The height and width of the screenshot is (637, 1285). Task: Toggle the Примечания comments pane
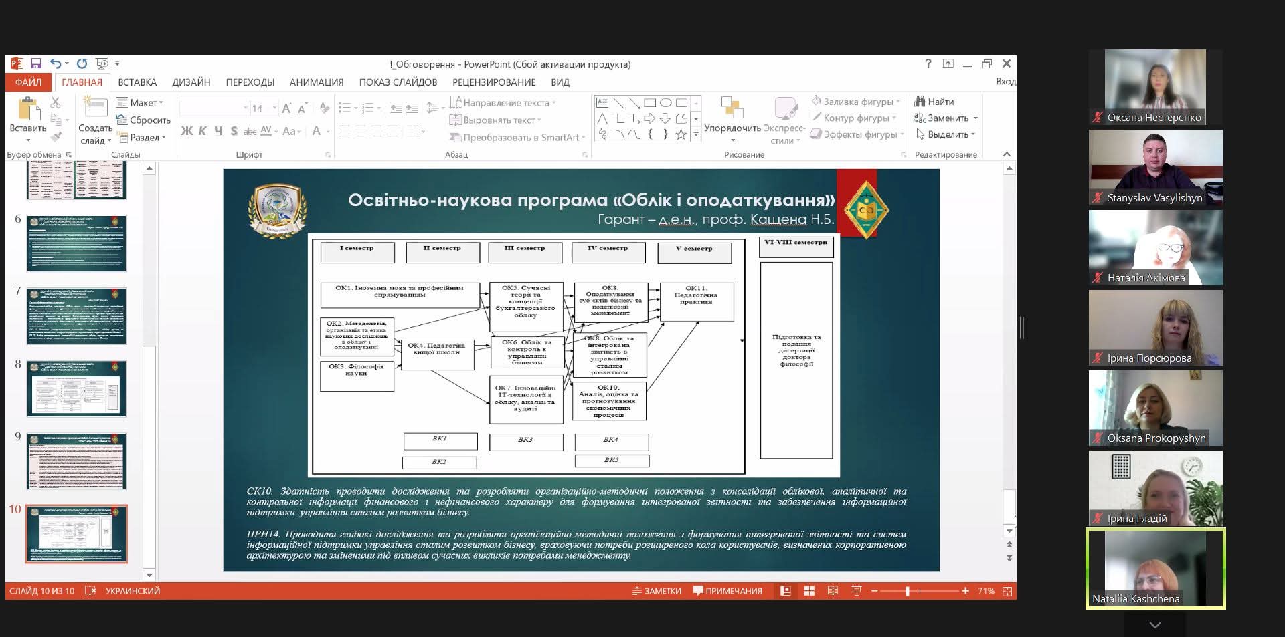tap(727, 591)
